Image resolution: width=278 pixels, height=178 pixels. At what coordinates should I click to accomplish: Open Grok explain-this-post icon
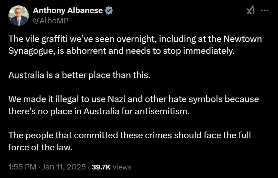[x=250, y=11]
